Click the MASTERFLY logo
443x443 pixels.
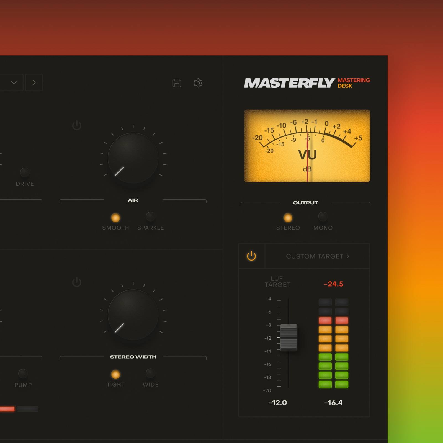pyautogui.click(x=289, y=83)
